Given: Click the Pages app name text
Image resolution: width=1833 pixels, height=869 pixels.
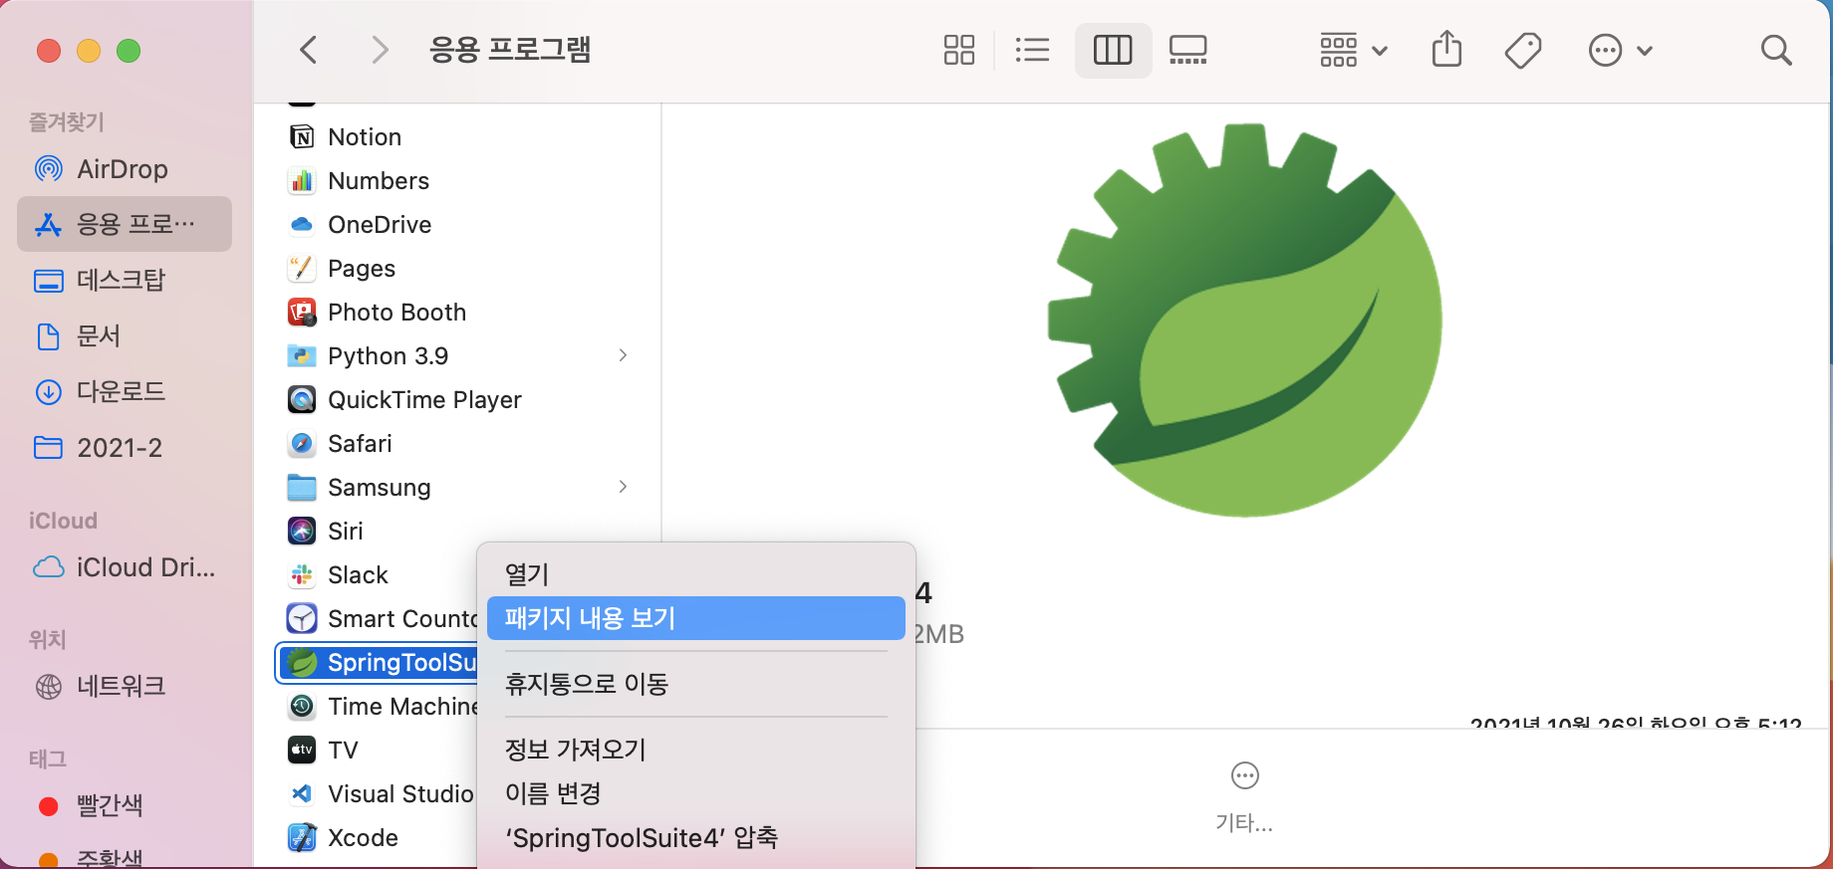Looking at the screenshot, I should coord(362,269).
